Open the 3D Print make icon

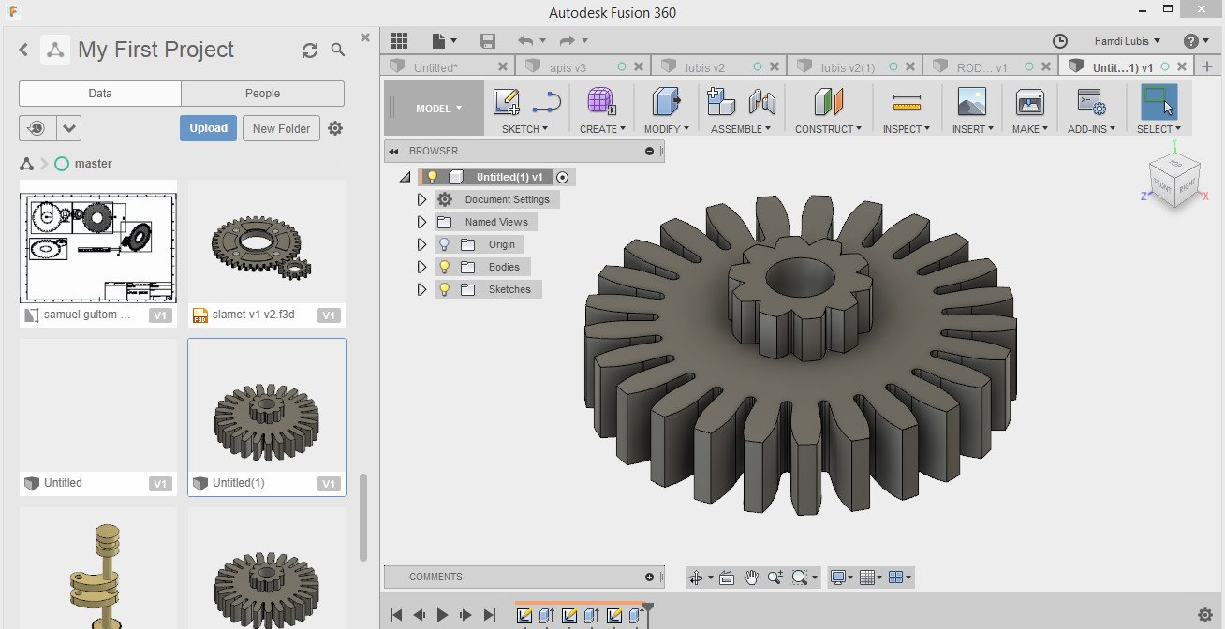1029,101
